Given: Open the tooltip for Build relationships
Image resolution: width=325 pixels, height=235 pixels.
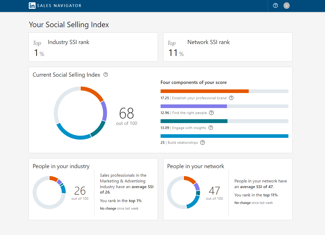Looking at the screenshot, I should 202,143.
